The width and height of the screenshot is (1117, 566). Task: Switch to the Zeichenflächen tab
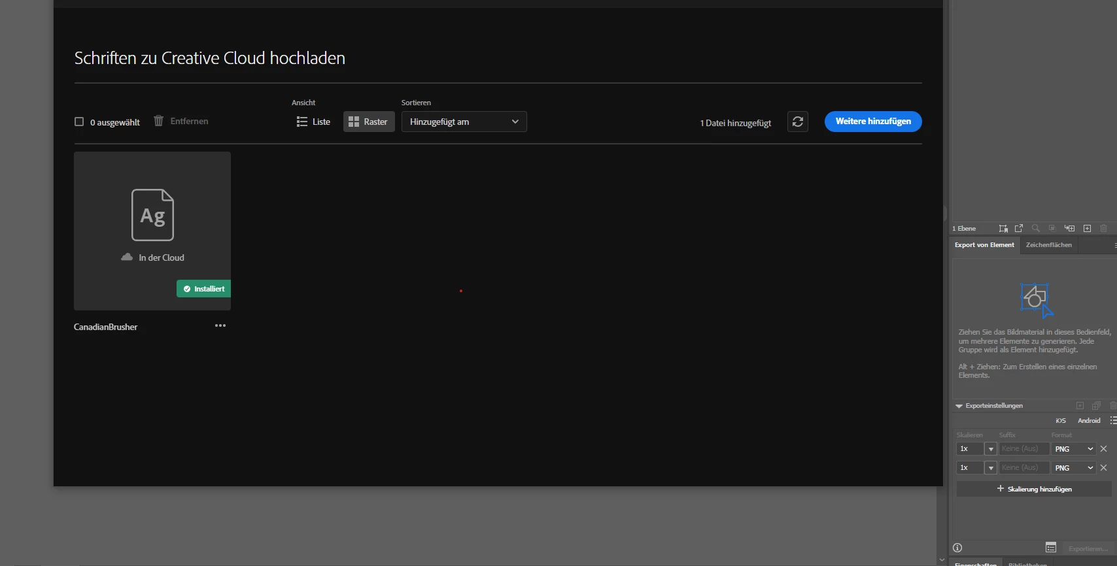(x=1048, y=245)
